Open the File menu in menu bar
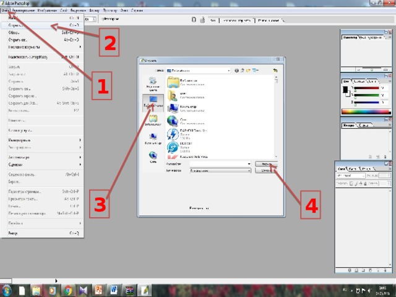396x297 pixels. 5,12
